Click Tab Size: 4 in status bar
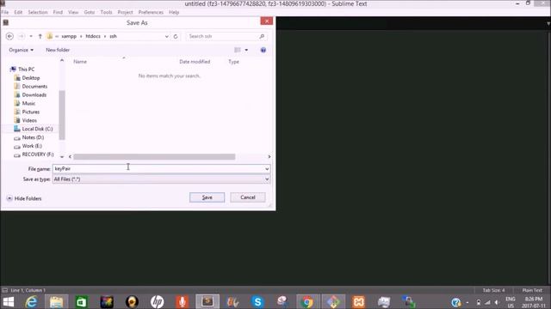The width and height of the screenshot is (551, 309). coord(493,290)
